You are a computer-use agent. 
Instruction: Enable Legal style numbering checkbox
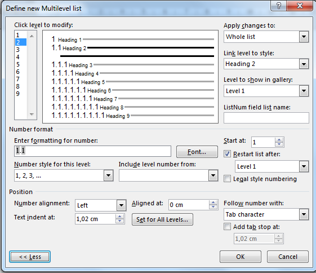click(227, 179)
